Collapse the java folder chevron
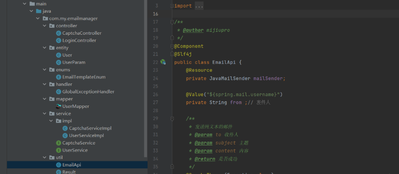Viewport: 399px width, 174px height. tap(31, 11)
